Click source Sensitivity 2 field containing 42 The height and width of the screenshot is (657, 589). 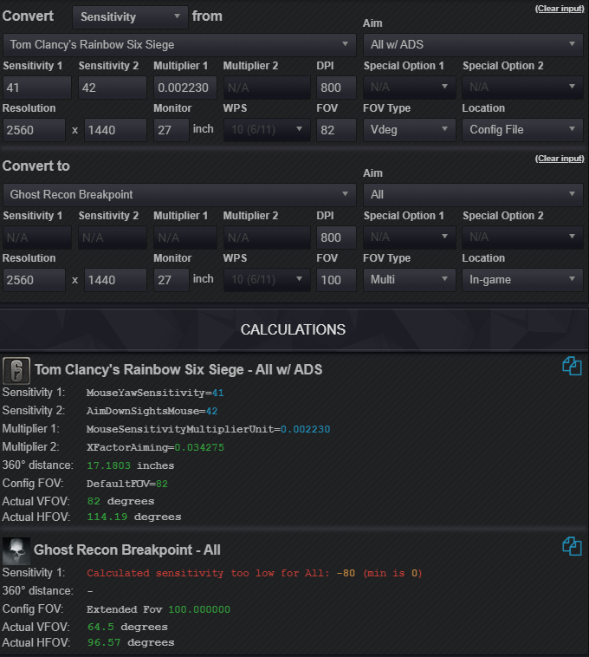113,88
